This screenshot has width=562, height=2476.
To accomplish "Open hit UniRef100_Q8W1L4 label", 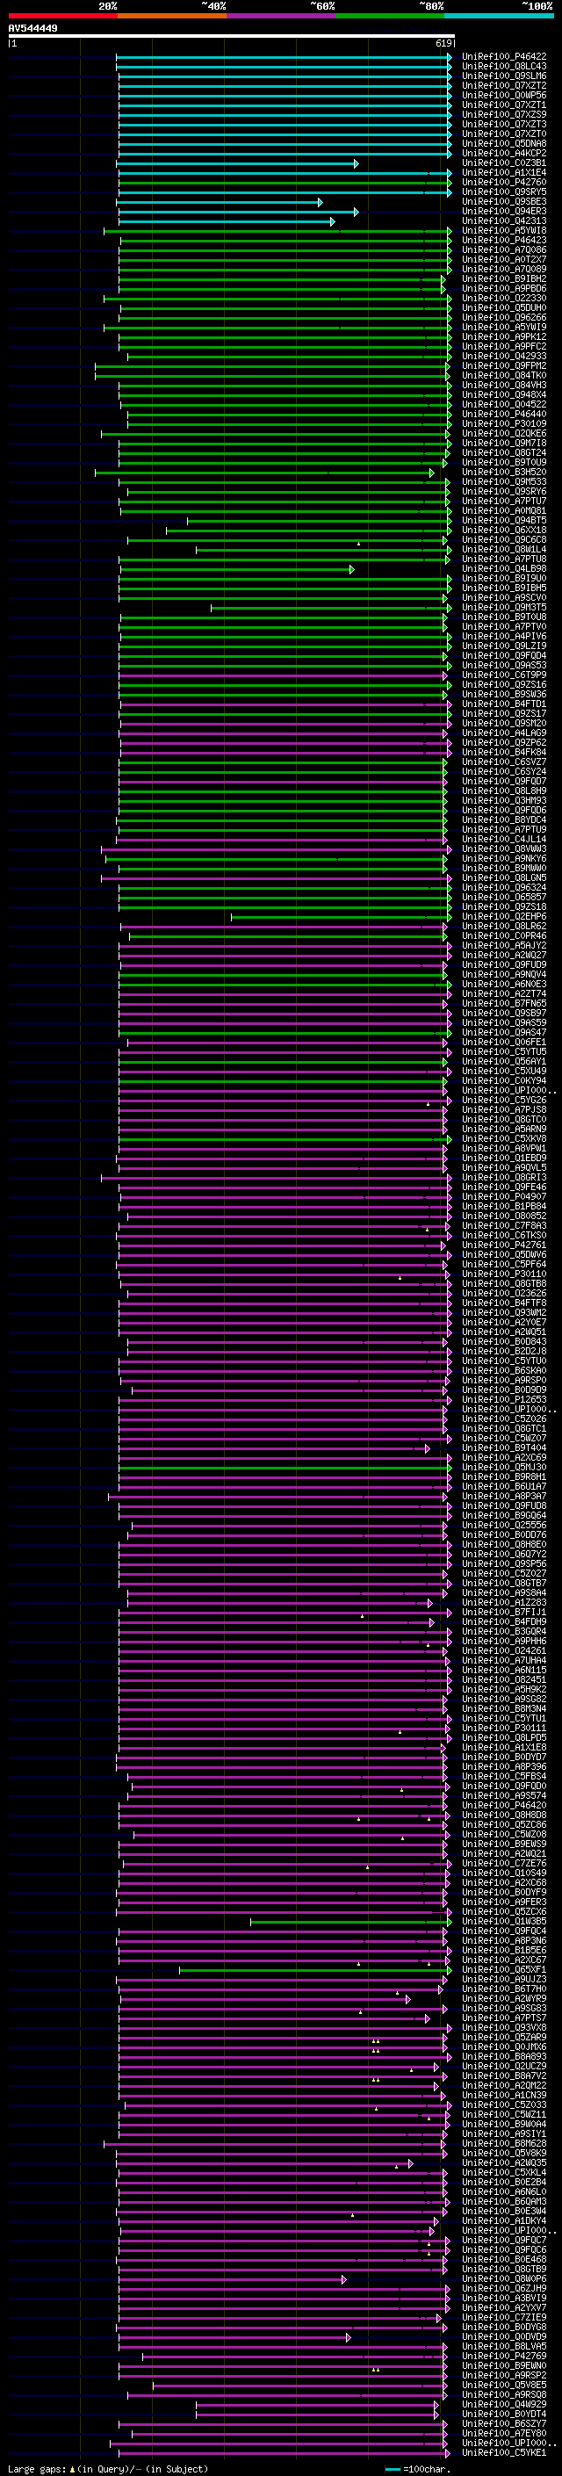I will 504,550.
